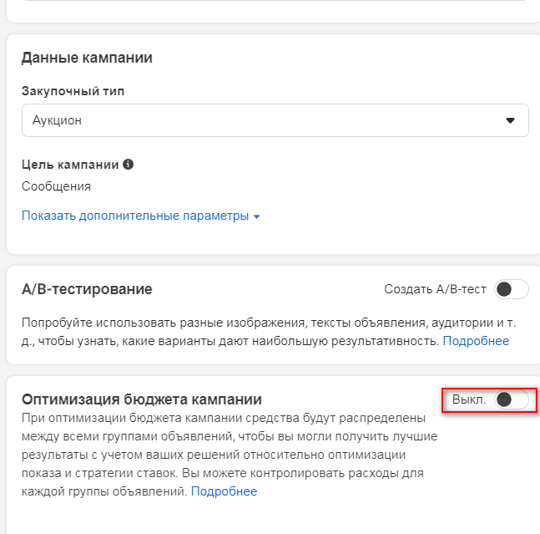Turn on campaign budget optimization toggle
Screen dimensions: 540x534
[x=511, y=399]
